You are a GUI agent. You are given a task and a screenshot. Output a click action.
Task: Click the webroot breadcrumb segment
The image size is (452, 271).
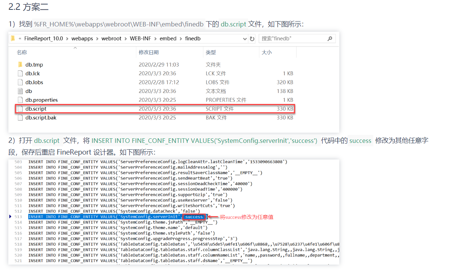(x=111, y=39)
